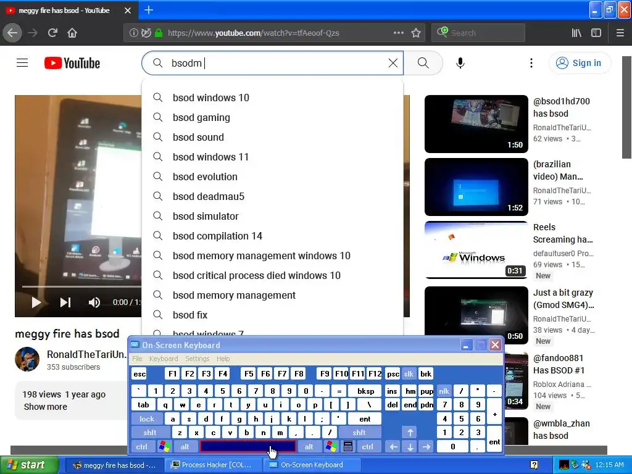Open YouTube settings three-dot menu
Screen dimensions: 632x474
[x=531, y=63]
